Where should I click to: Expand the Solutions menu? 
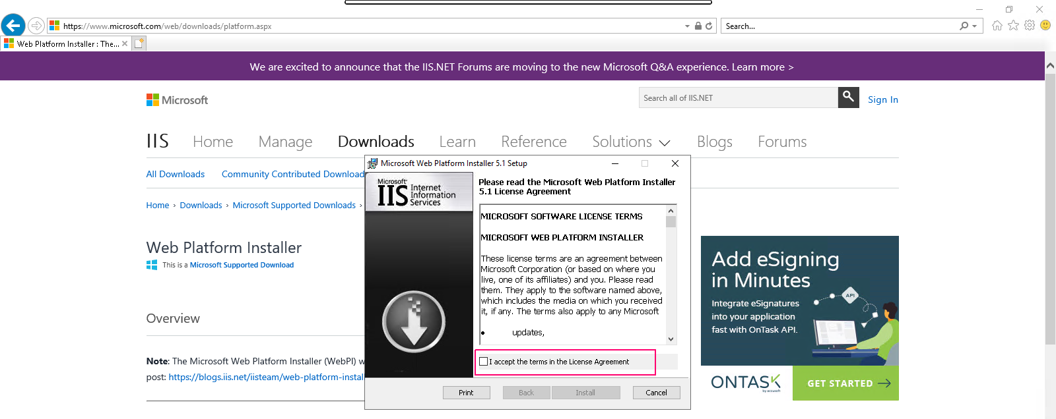(631, 142)
